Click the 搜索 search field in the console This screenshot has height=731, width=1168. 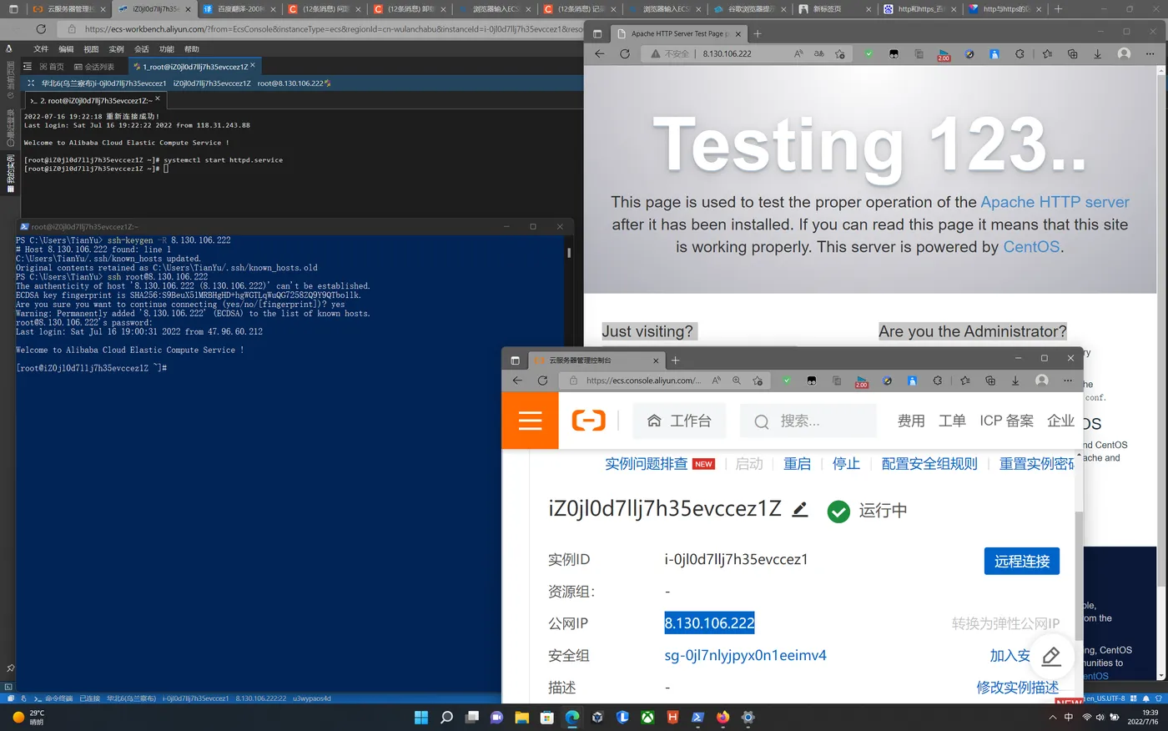click(x=808, y=421)
